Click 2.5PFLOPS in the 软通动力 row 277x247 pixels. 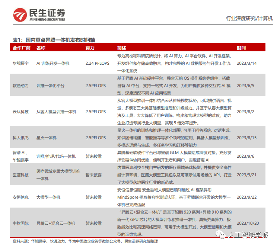[96, 86]
